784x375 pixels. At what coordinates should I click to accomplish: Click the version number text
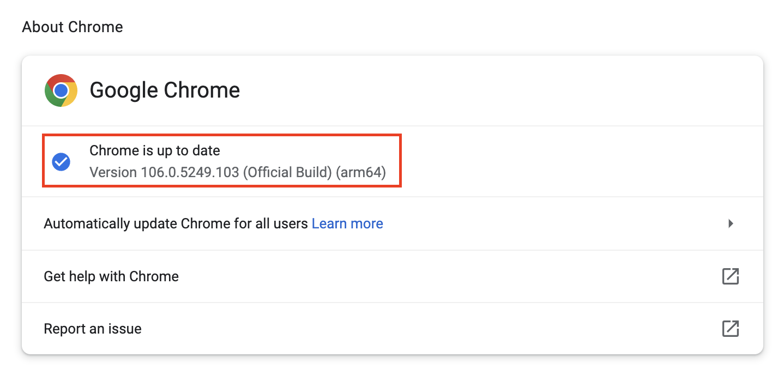(x=237, y=172)
